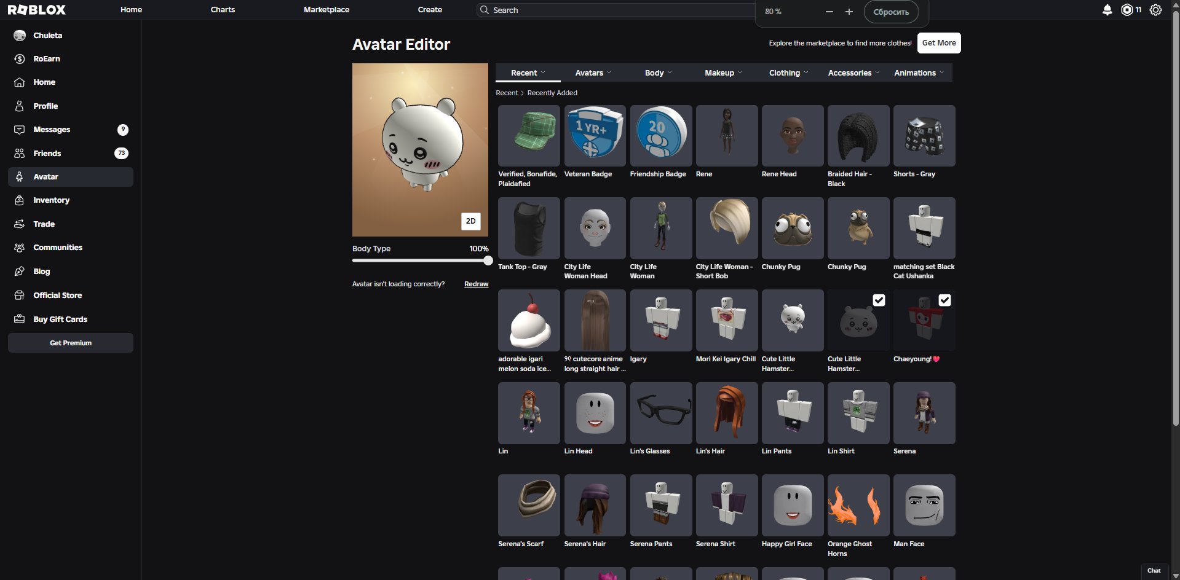1180x580 pixels.
Task: Expand the Accessories dropdown tab
Action: coord(854,73)
